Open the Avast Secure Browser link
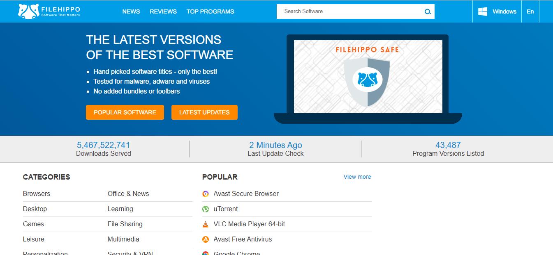The height and width of the screenshot is (255, 553). 246,194
